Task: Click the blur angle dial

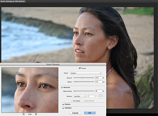Action: 101,96
